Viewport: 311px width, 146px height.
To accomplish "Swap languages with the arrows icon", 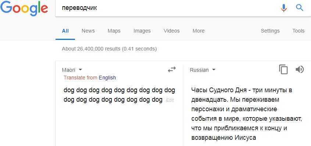I will pyautogui.click(x=172, y=70).
